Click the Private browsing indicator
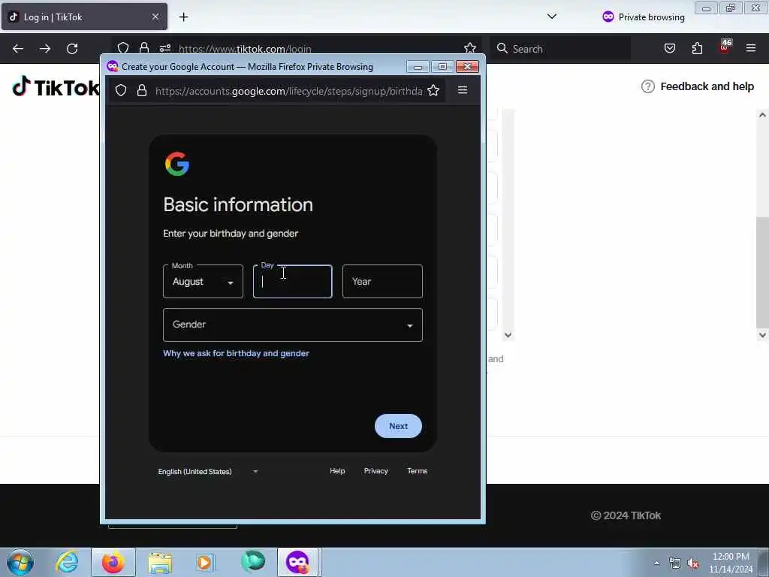The image size is (769, 577). (x=644, y=17)
